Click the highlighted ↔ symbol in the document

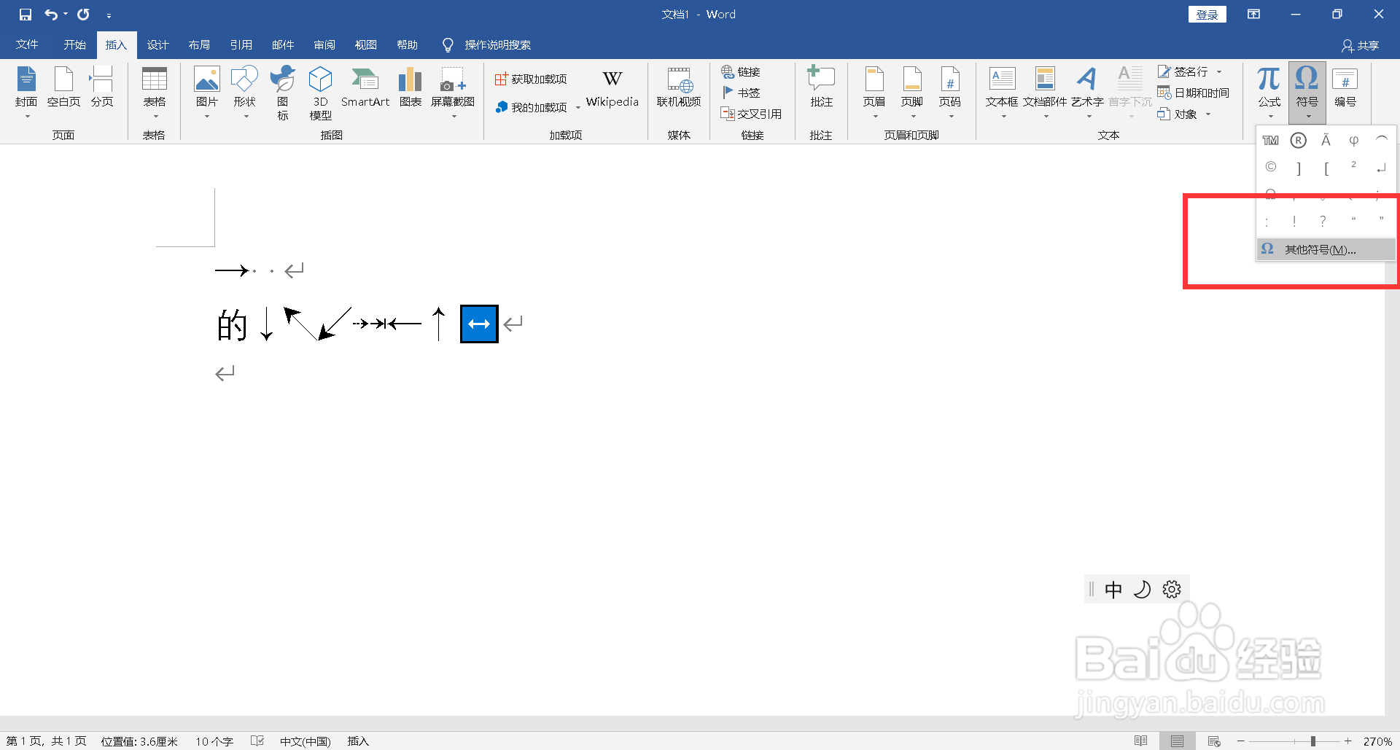pos(479,324)
